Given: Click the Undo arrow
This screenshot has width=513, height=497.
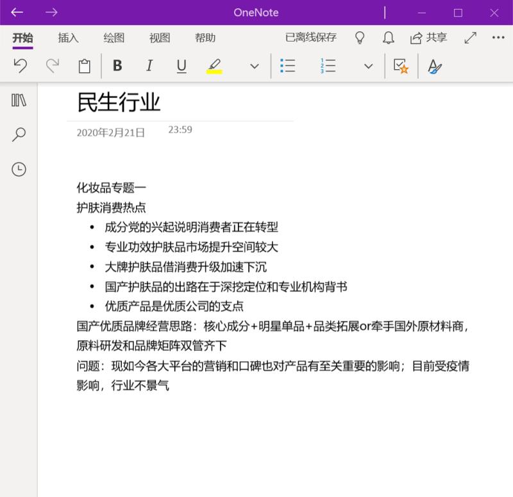Looking at the screenshot, I should (x=21, y=66).
